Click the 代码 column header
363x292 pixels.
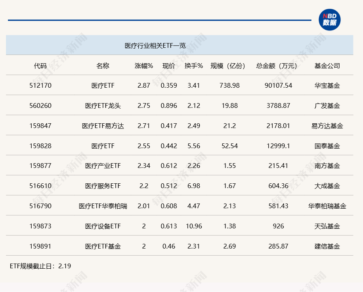click(40, 66)
